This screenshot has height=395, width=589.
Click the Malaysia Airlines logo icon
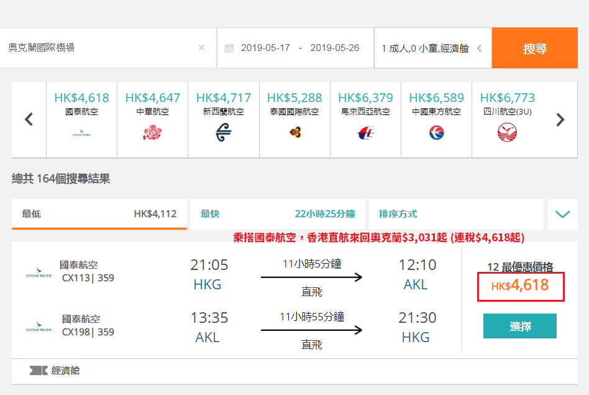366,132
